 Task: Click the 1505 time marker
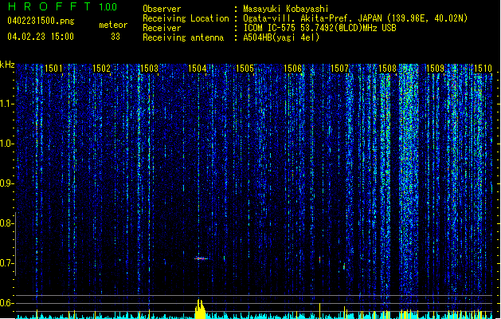(245, 68)
